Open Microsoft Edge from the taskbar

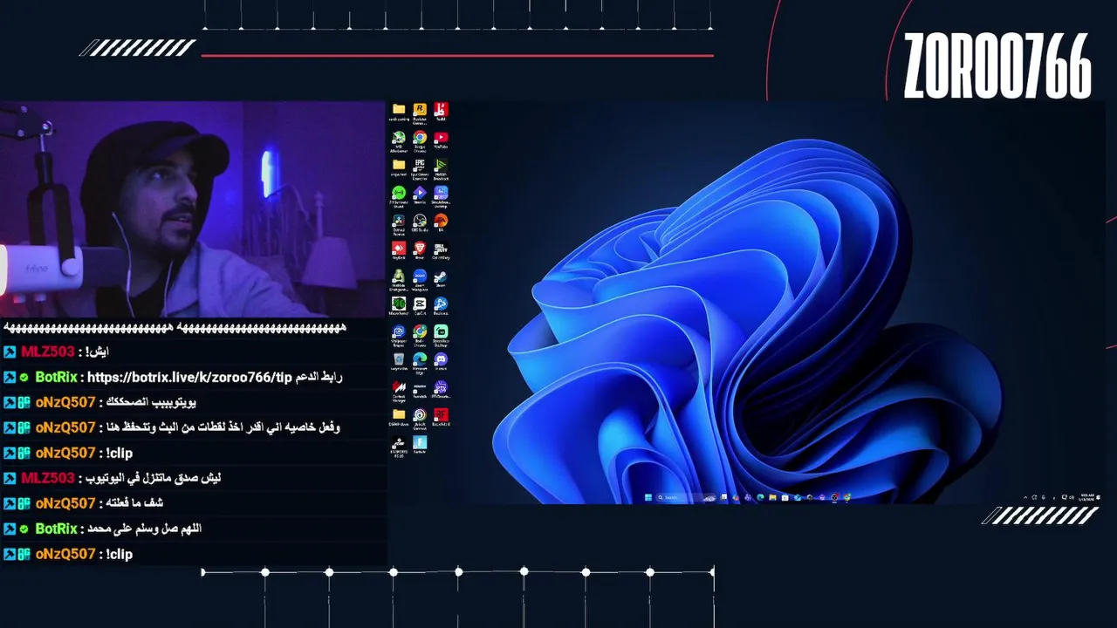[760, 497]
